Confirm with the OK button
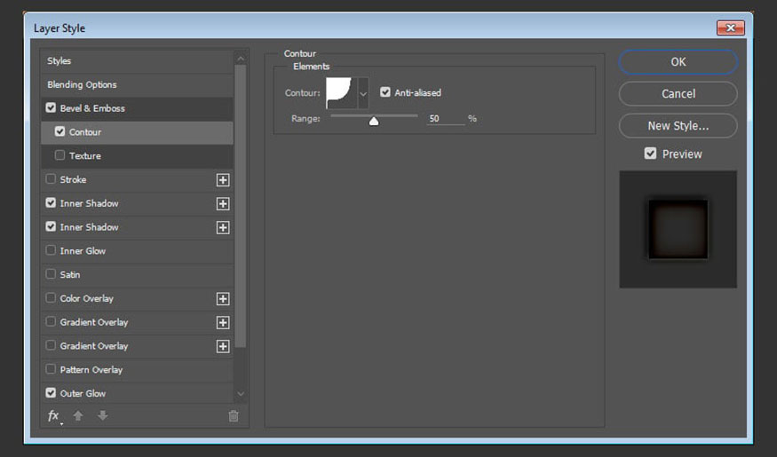Viewport: 777px width, 457px height. (x=678, y=62)
